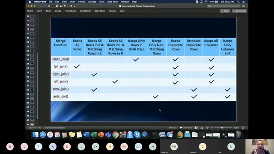Click the YX participant avatar
Image resolution: width=274 pixels, height=154 pixels.
click(x=95, y=147)
